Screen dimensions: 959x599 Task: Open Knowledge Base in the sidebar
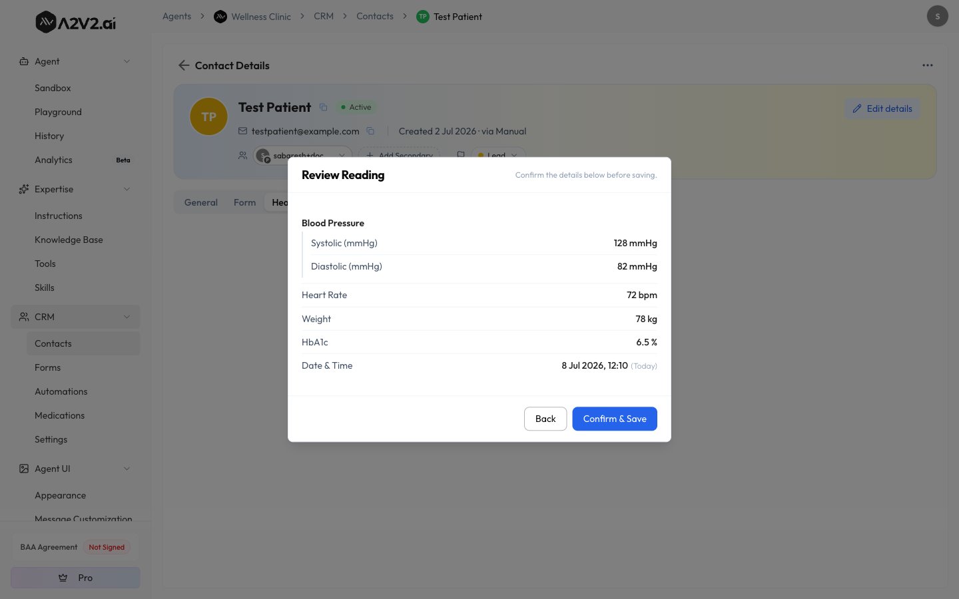69,240
